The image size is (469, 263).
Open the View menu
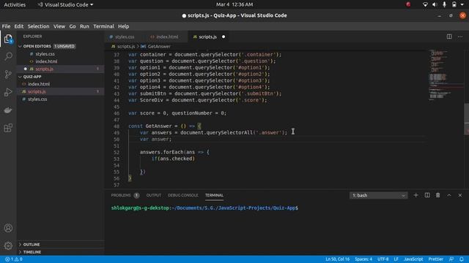click(59, 26)
